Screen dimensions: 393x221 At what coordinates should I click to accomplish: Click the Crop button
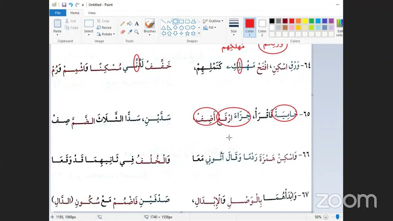pyautogui.click(x=103, y=21)
